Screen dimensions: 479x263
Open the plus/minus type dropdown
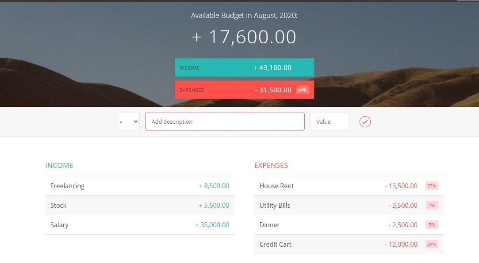(x=129, y=122)
